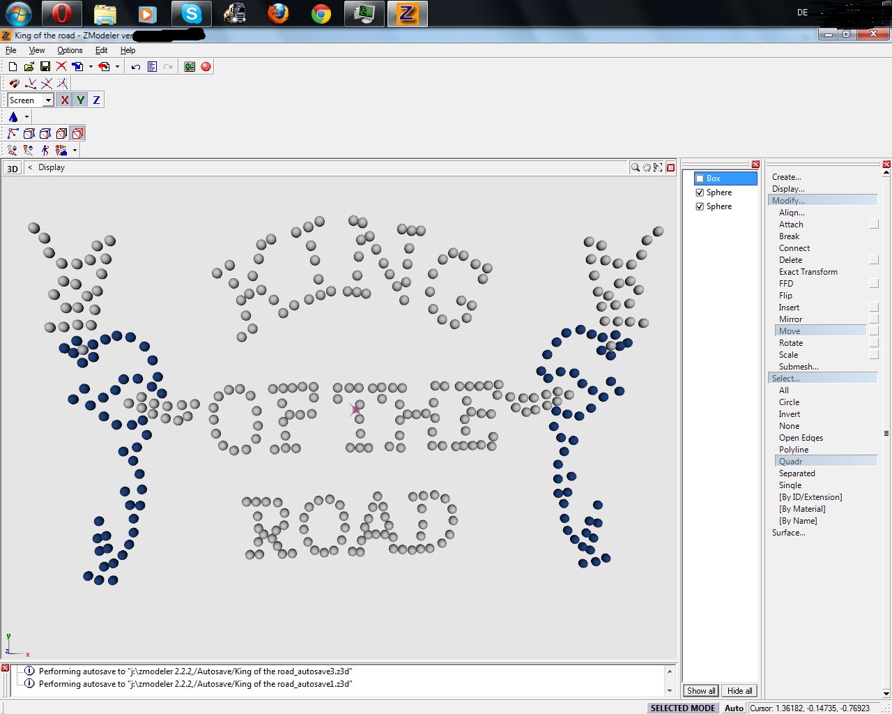
Task: Click the zoom extents icon in viewport header
Action: 657,167
